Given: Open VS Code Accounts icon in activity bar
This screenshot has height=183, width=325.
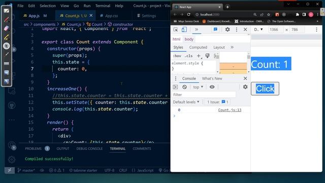Looking at the screenshot, I should tap(12, 145).
